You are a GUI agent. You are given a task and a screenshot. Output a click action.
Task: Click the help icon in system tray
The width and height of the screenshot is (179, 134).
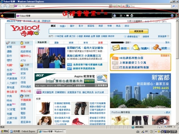pos(151,131)
